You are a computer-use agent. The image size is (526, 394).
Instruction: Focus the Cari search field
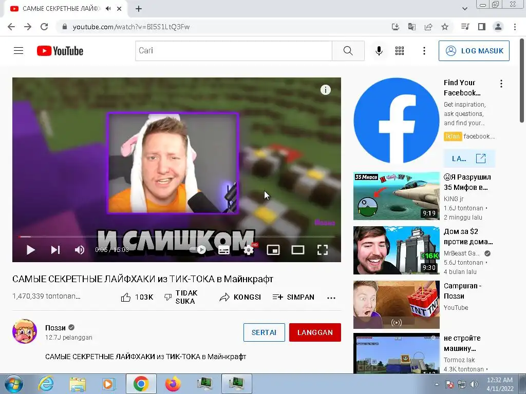pos(234,51)
